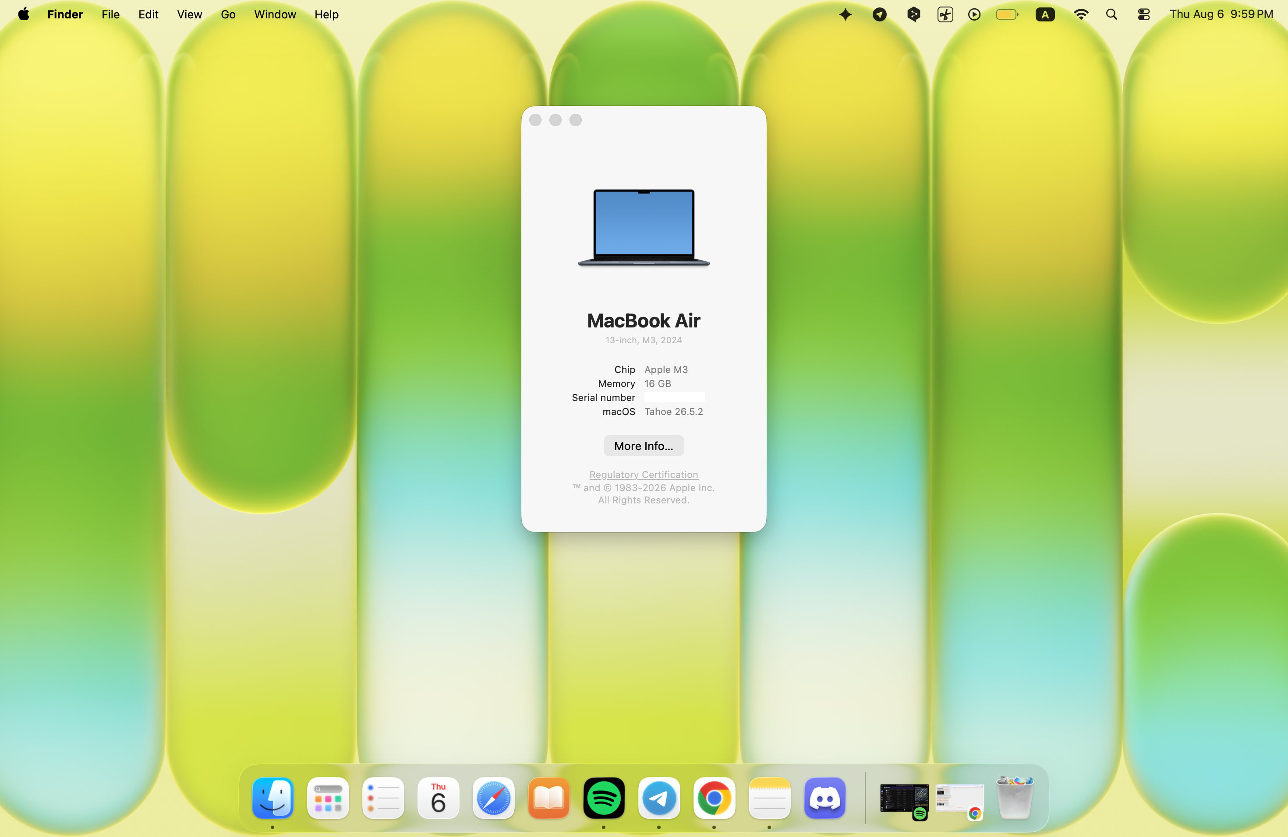Image resolution: width=1288 pixels, height=837 pixels.
Task: Open the DeepL hexagon menu bar icon
Action: click(x=913, y=14)
